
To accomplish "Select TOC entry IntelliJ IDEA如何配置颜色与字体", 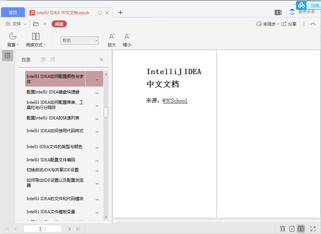I will [x=55, y=79].
